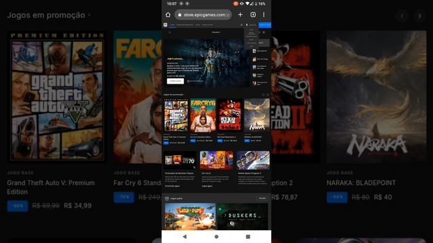Expand the Descobrir dropdown

(216, 32)
